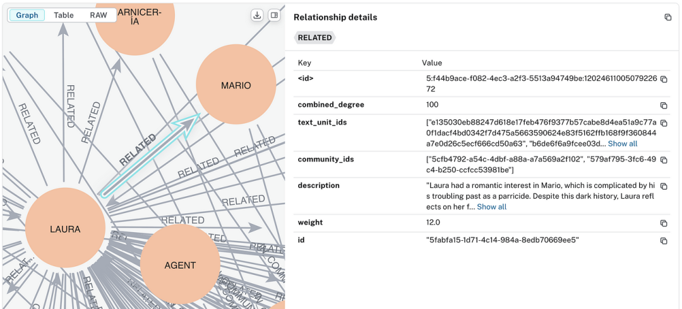Click the RELATED relationship type badge
The image size is (682, 309).
[x=314, y=38]
